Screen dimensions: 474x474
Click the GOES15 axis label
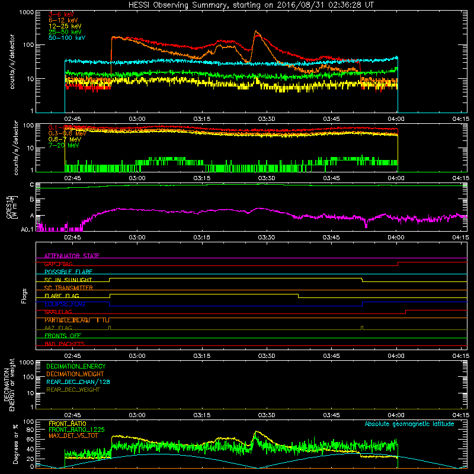[12, 207]
